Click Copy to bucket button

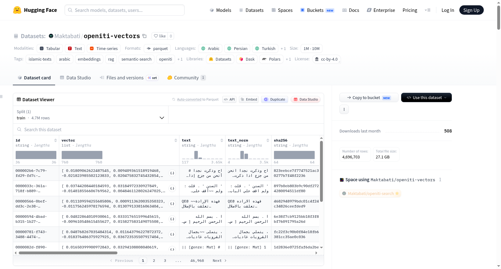coord(369,97)
